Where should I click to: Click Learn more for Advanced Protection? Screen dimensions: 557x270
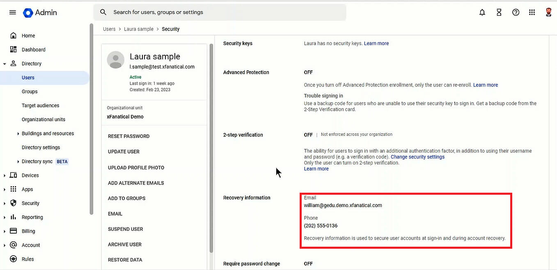click(x=486, y=85)
